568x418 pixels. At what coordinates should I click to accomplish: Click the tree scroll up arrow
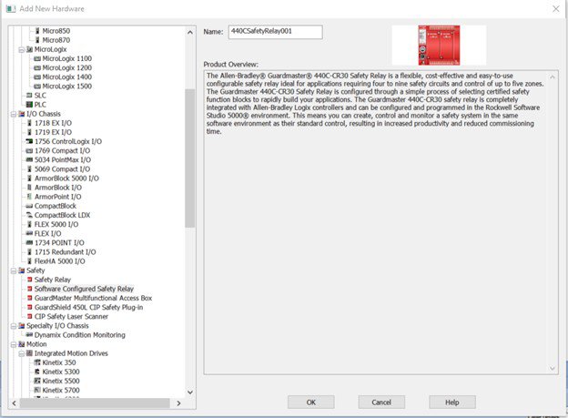[190, 32]
